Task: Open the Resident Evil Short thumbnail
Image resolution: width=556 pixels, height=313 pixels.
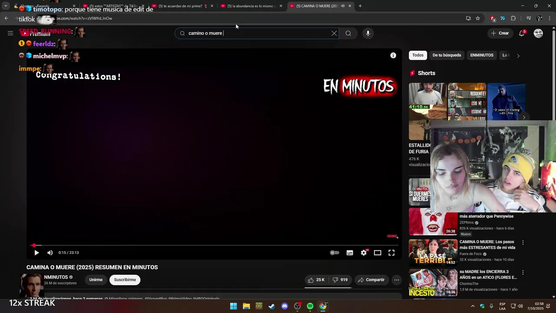Action: tap(467, 101)
